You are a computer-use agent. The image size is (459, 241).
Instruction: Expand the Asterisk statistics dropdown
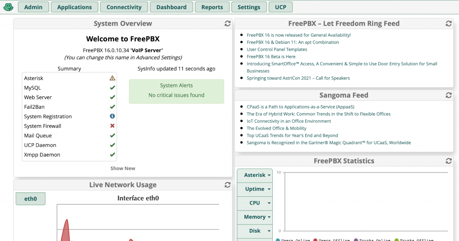point(255,175)
